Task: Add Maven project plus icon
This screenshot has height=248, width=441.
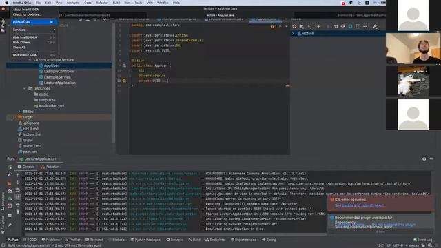Action: tap(318, 26)
